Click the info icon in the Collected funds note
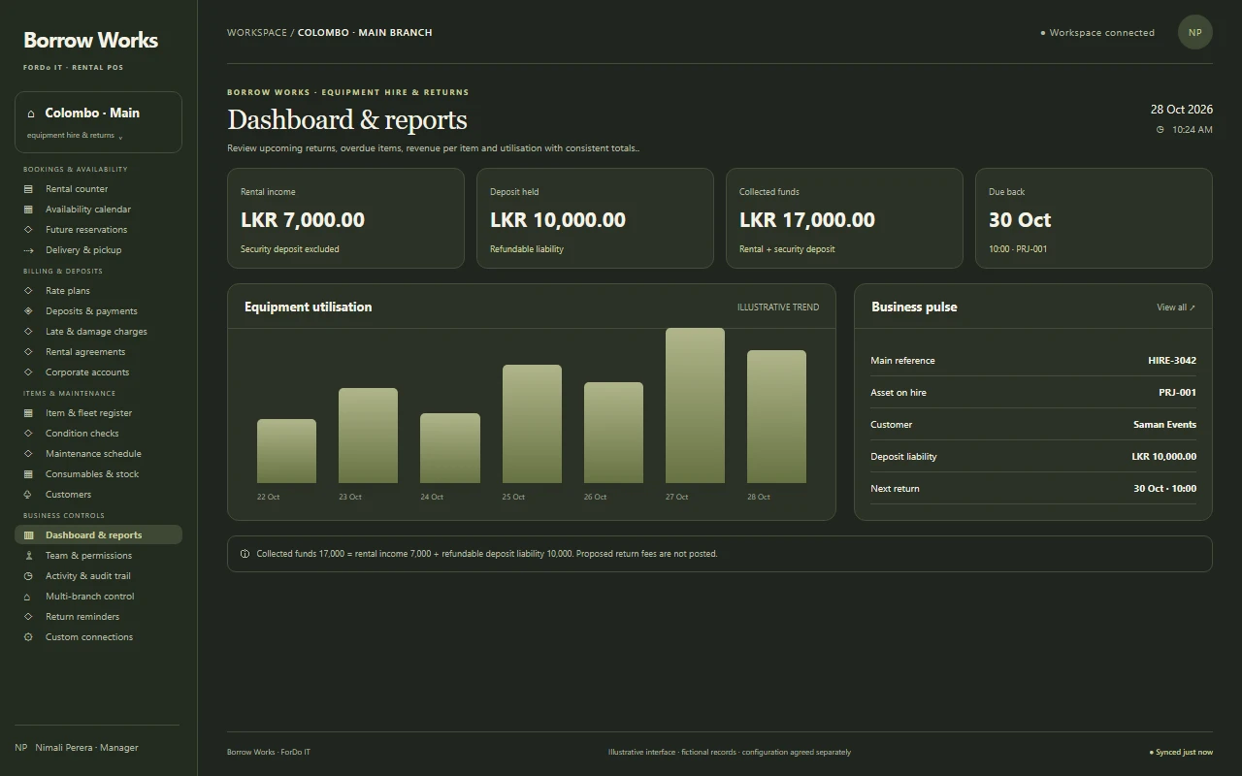The image size is (1242, 776). point(245,554)
